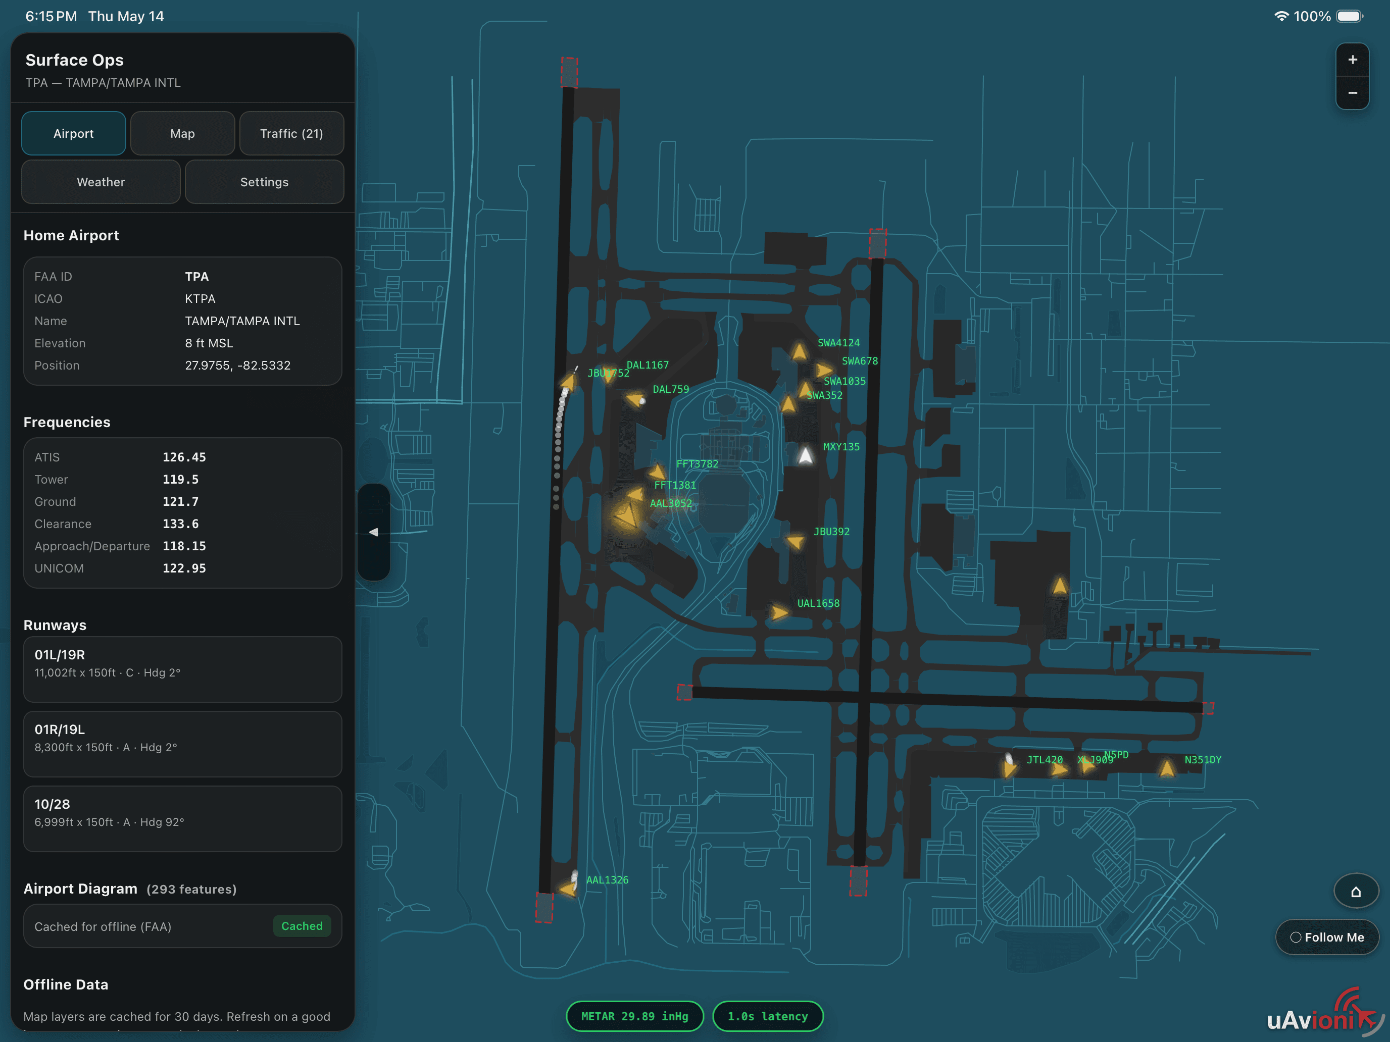Click the ATIS frequency 126.45
Image resolution: width=1390 pixels, height=1042 pixels.
(184, 457)
